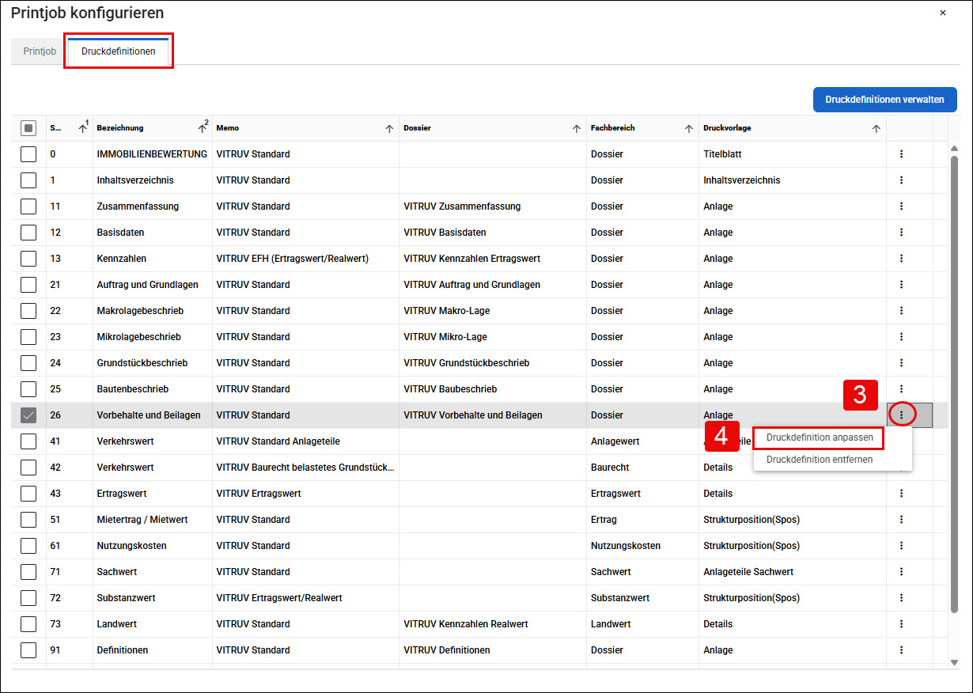The height and width of the screenshot is (693, 973).
Task: Select the Druckdefinitionen tab
Action: pos(119,51)
